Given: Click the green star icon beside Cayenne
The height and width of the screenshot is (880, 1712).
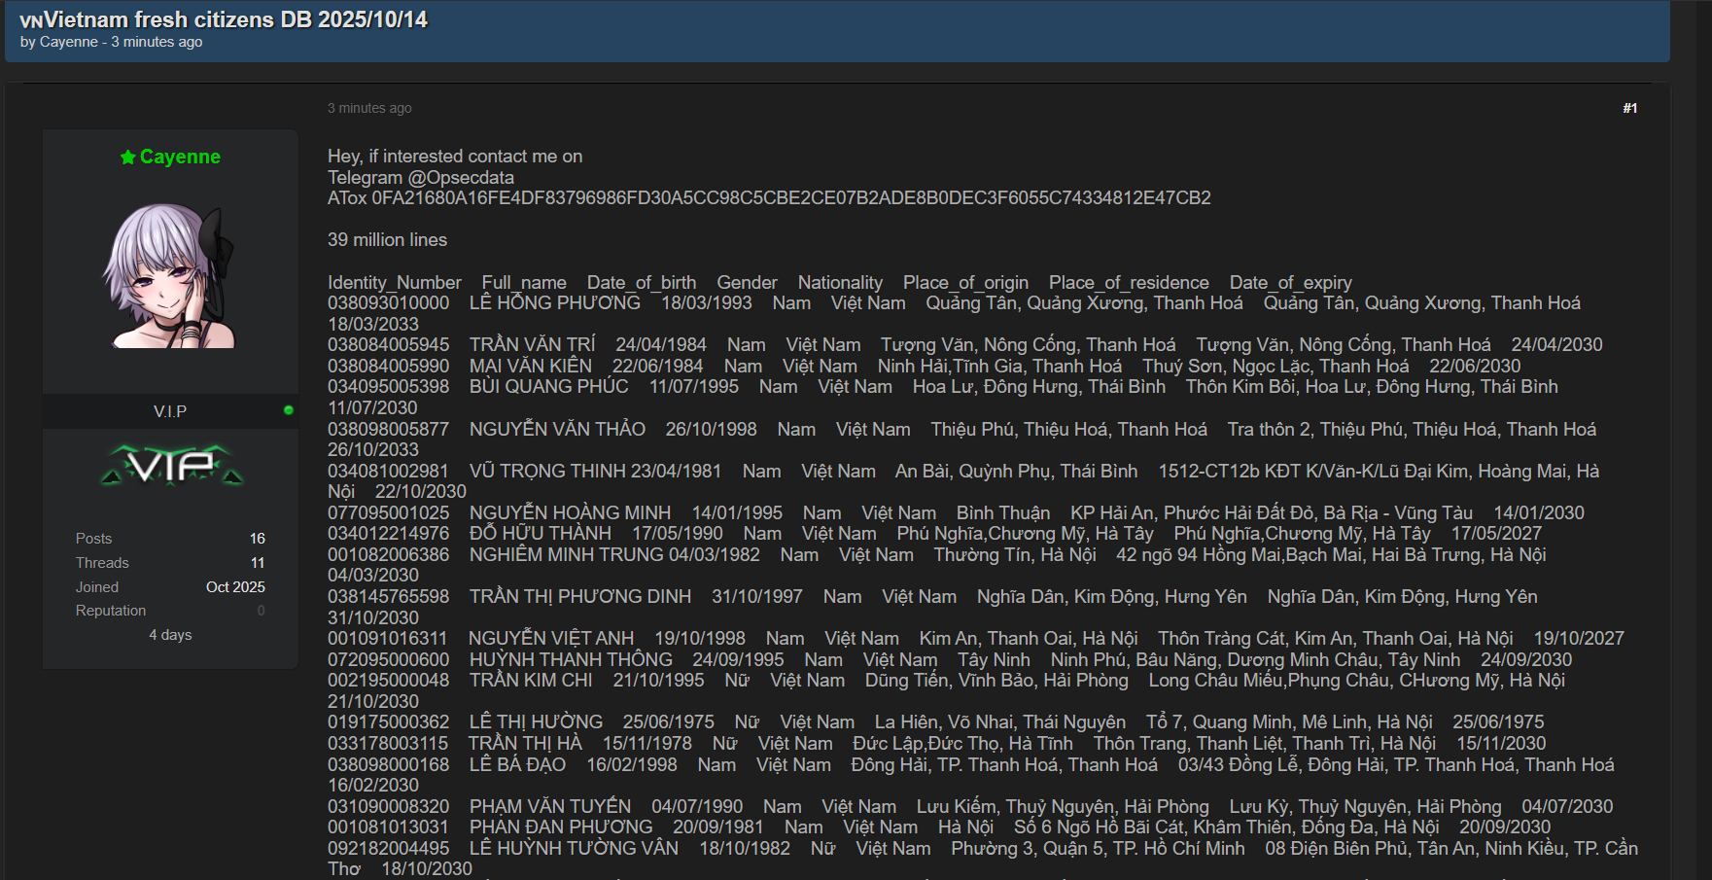Looking at the screenshot, I should (x=127, y=158).
